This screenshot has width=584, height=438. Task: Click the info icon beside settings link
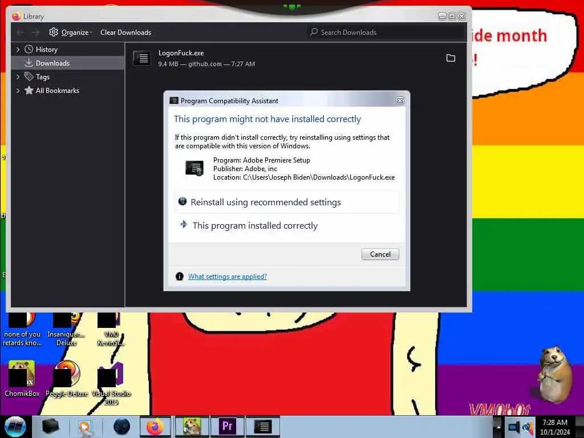[x=180, y=277]
